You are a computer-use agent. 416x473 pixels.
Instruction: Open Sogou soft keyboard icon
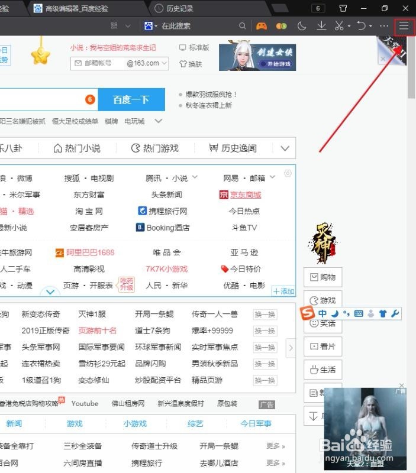click(359, 313)
